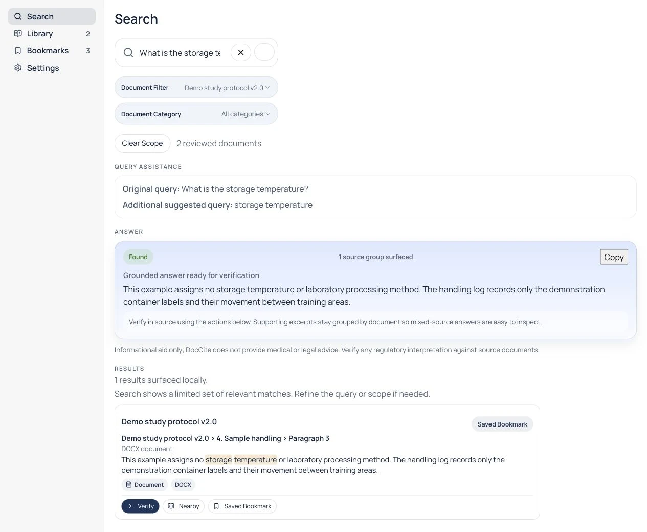The image size is (647, 532).
Task: Click the Document tag chip
Action: click(x=145, y=485)
